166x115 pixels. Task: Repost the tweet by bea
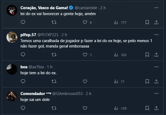(x=54, y=81)
